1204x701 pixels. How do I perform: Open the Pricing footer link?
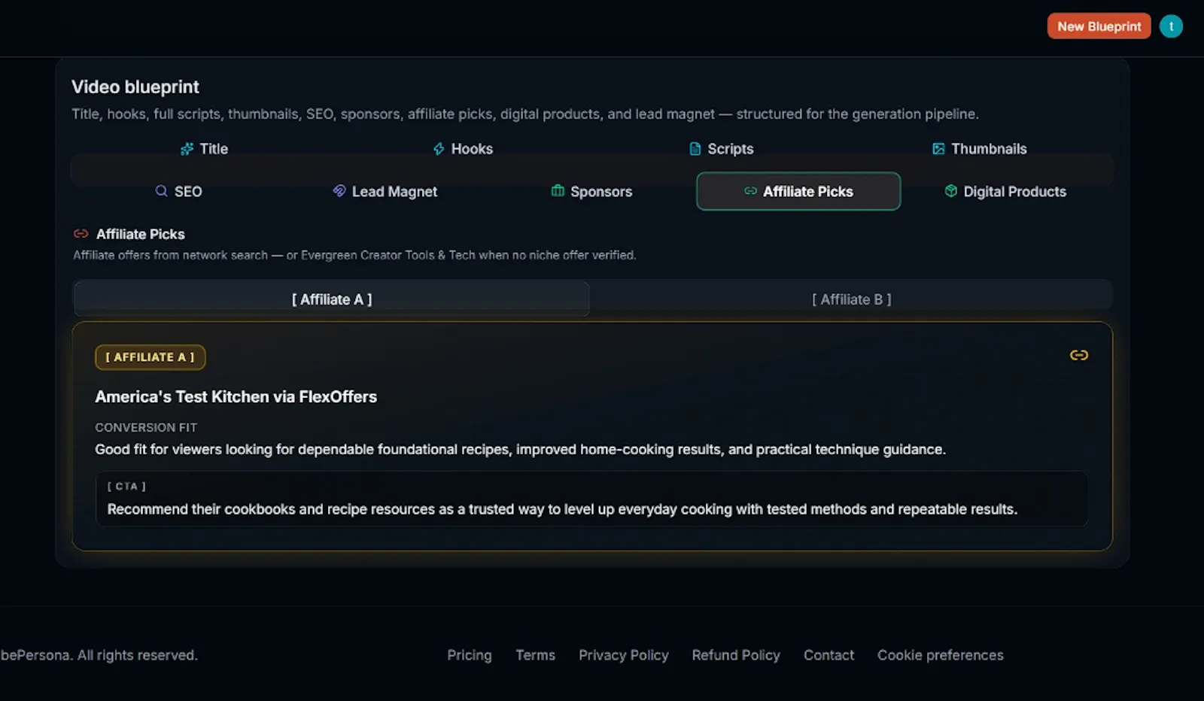(x=470, y=655)
